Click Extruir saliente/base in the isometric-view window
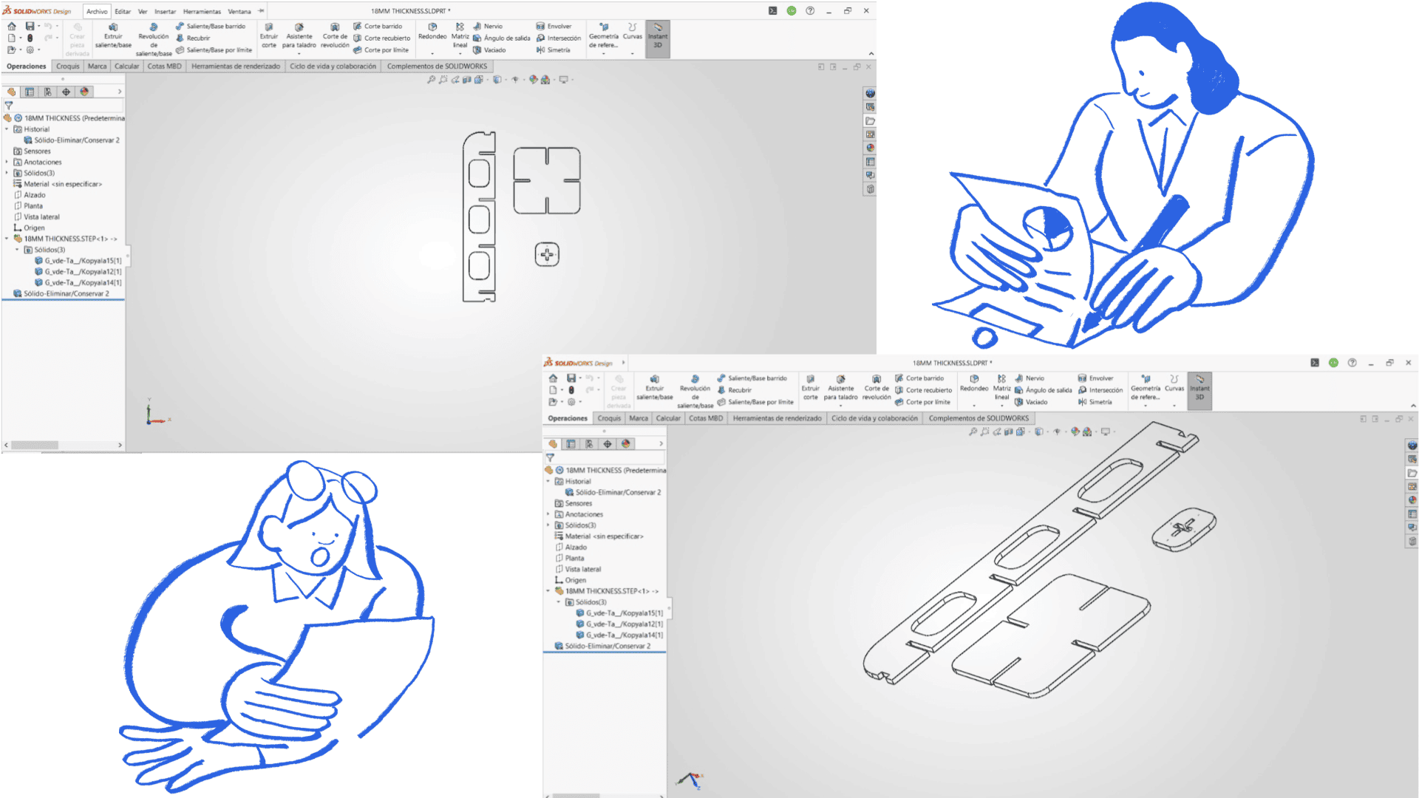Screen dimensions: 1419x798 (654, 387)
